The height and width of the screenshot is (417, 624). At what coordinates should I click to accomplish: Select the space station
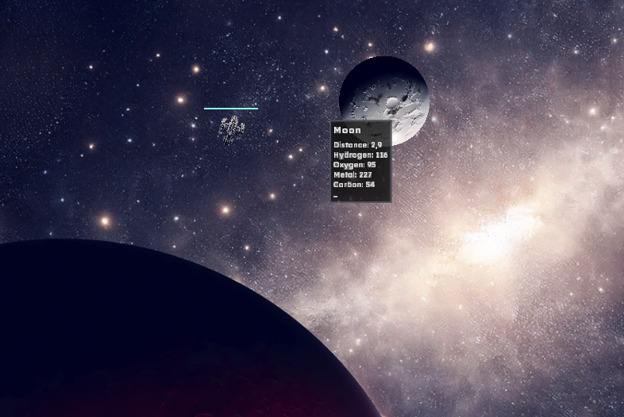click(232, 130)
